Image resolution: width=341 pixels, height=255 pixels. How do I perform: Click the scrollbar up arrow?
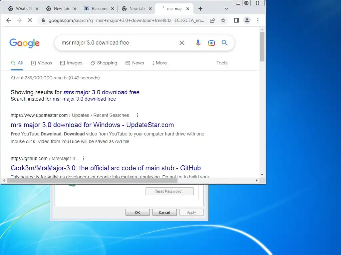262,30
